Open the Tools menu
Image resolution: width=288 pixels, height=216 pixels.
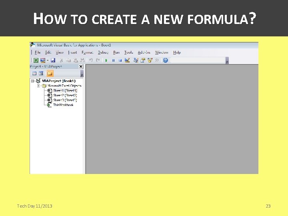pyautogui.click(x=128, y=52)
